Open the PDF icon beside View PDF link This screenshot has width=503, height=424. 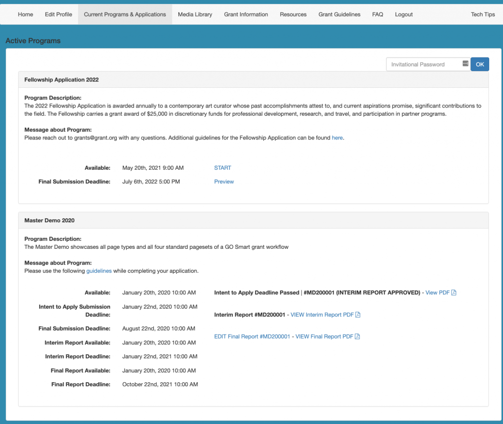point(453,292)
